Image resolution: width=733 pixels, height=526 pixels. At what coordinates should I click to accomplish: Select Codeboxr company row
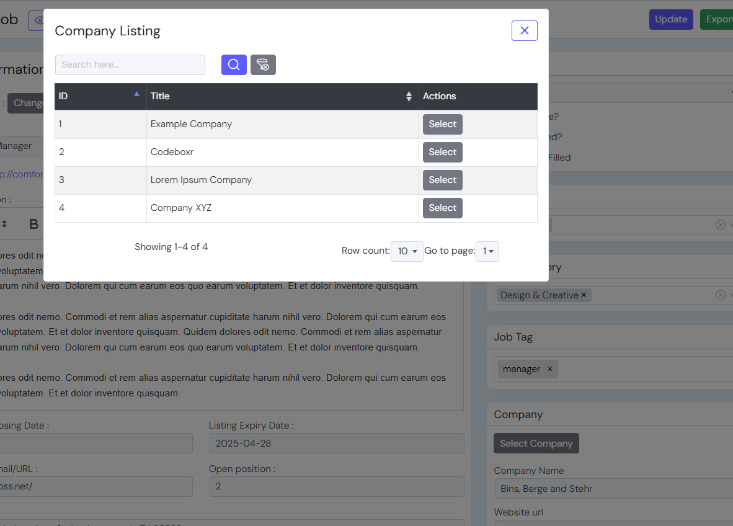[442, 152]
